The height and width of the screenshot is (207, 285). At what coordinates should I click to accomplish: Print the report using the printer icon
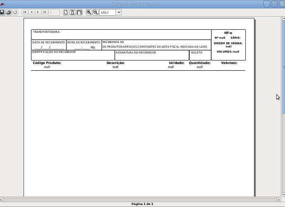click(9, 12)
